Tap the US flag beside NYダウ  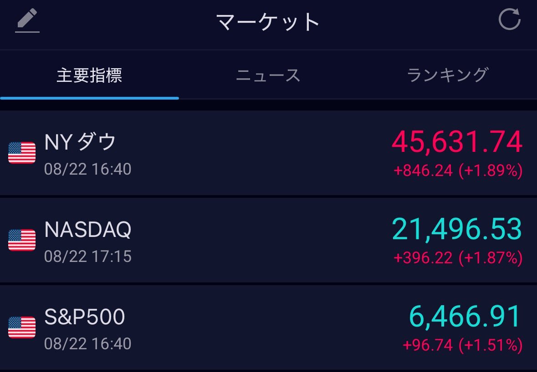[x=22, y=153]
